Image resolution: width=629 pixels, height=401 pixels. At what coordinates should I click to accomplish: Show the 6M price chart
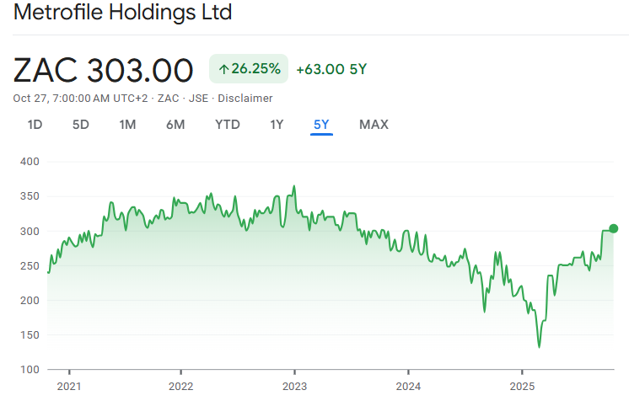(x=175, y=125)
